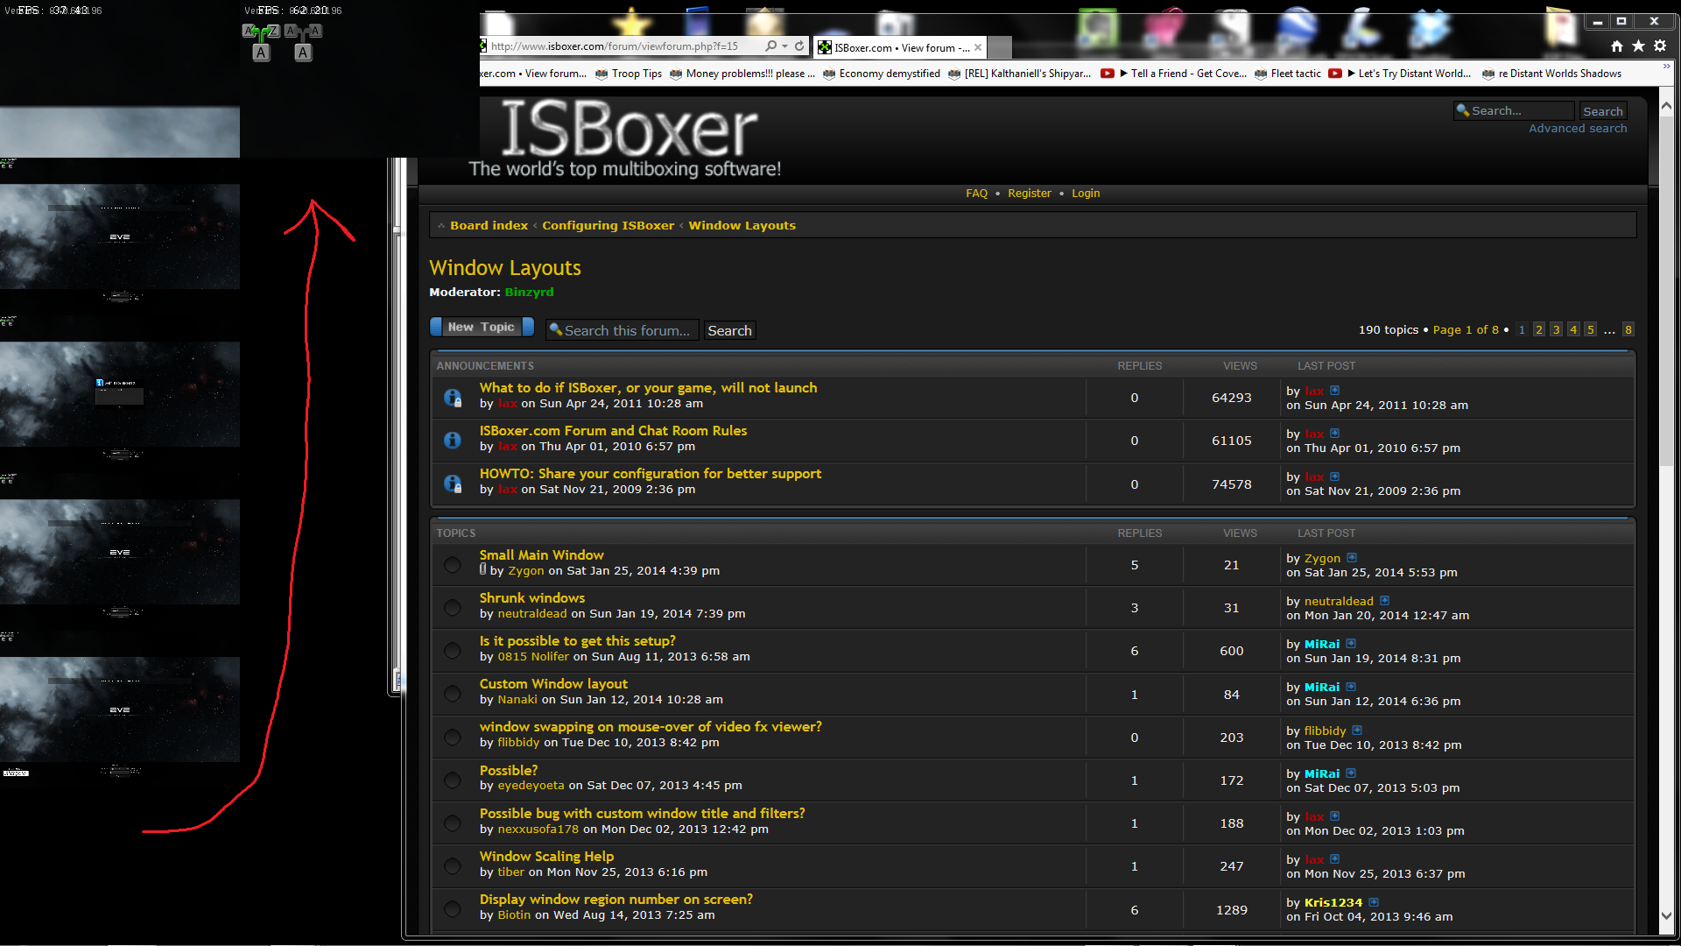The image size is (1681, 946).
Task: Open the Register link
Action: pos(1029,194)
